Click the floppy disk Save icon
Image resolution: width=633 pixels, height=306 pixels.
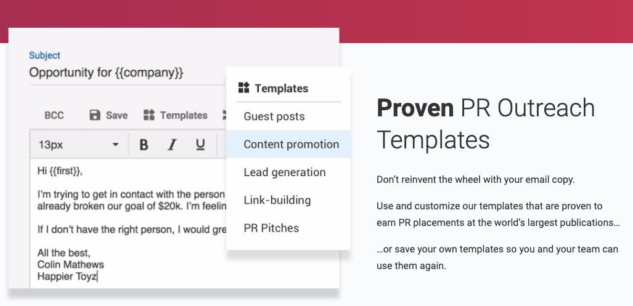pyautogui.click(x=95, y=115)
